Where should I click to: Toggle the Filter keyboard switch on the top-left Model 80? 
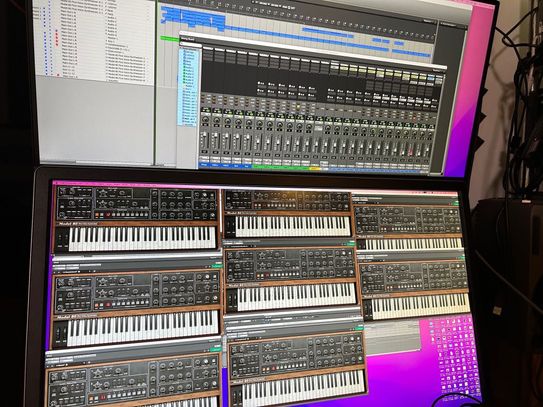[188, 194]
